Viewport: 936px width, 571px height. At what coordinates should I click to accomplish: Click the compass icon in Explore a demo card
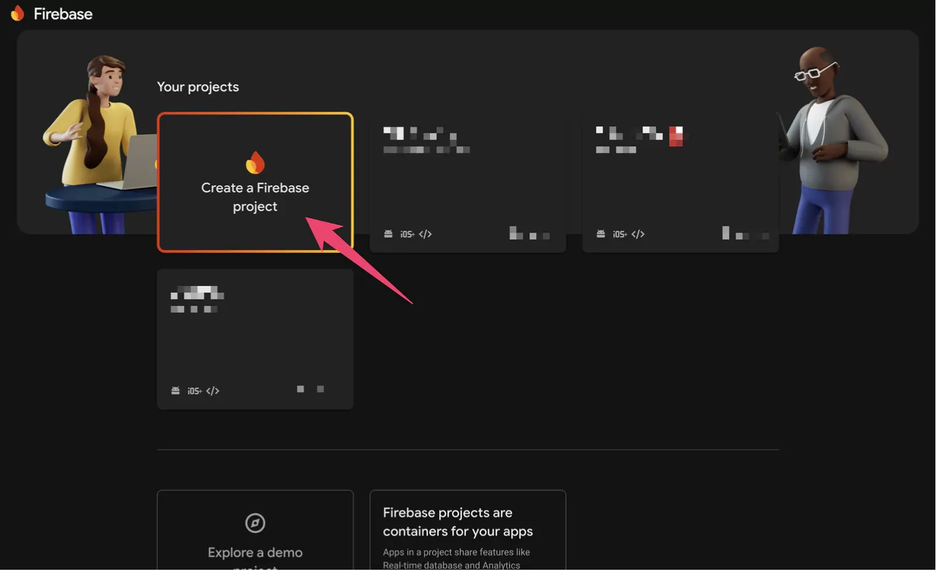click(255, 523)
